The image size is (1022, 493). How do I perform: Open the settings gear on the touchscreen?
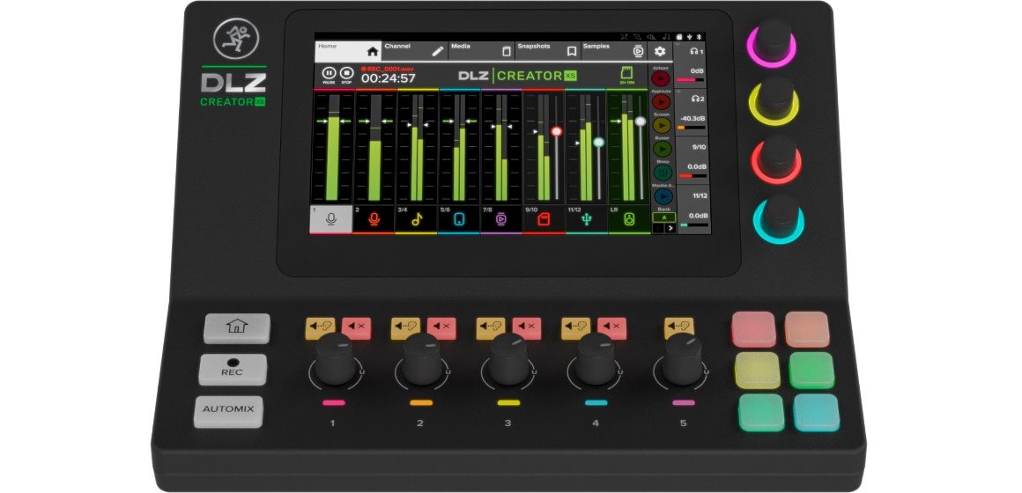tap(659, 51)
